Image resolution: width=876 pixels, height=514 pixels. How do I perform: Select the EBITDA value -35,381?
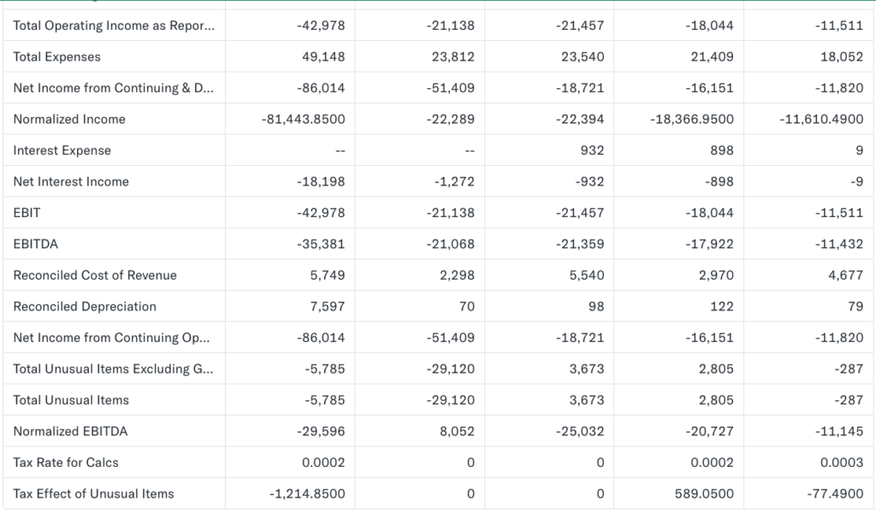[321, 244]
